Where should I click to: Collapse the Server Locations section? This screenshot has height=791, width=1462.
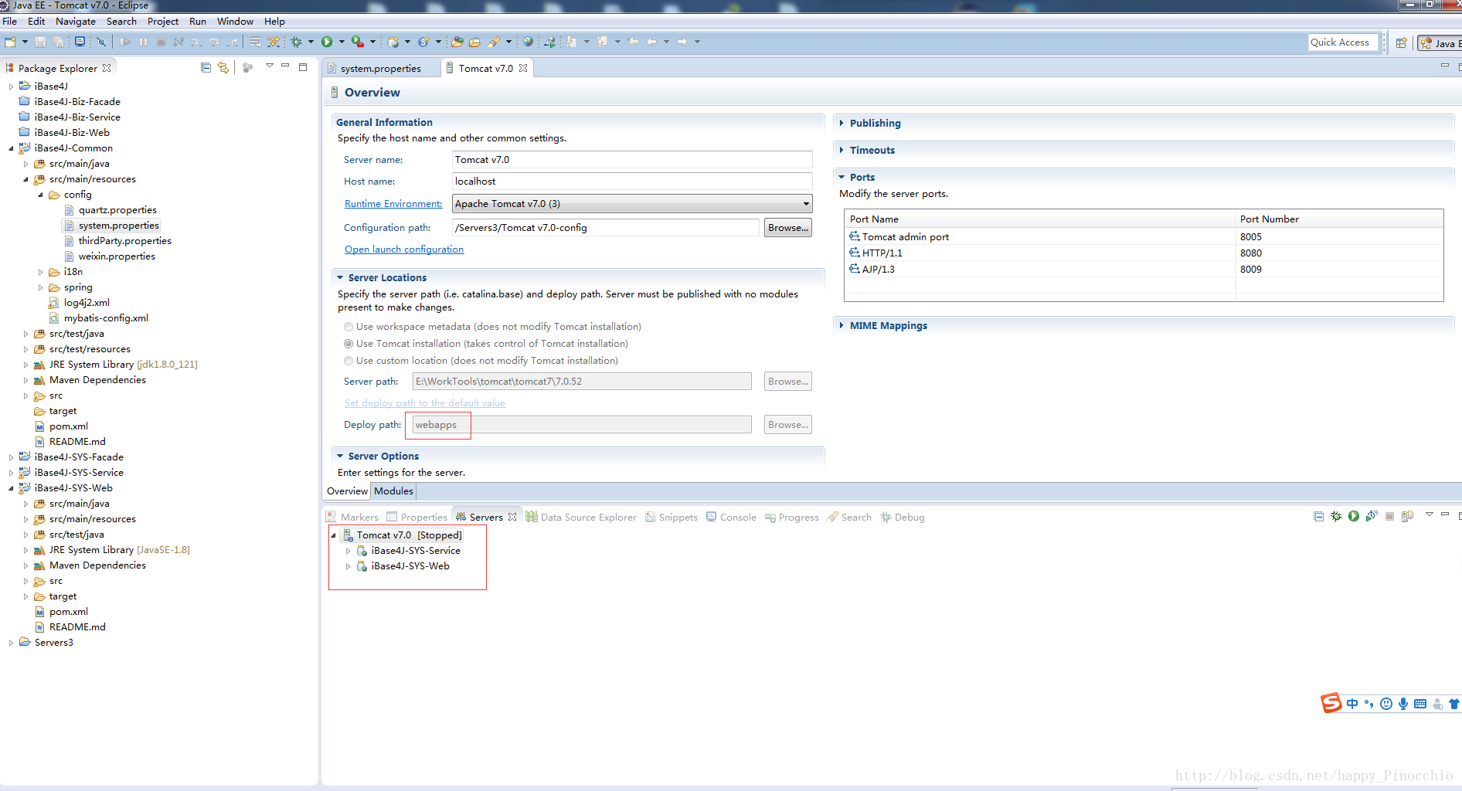pos(340,277)
